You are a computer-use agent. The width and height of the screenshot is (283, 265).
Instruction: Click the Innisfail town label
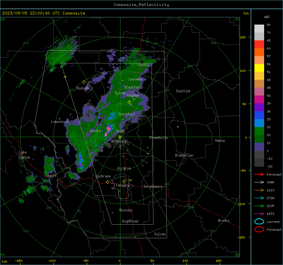click(127, 114)
